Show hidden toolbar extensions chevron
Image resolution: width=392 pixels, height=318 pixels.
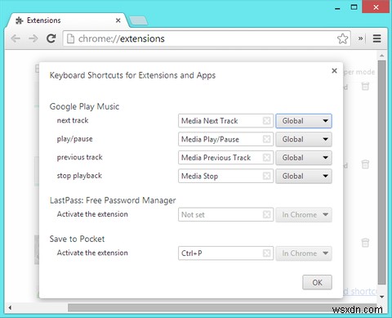click(360, 38)
